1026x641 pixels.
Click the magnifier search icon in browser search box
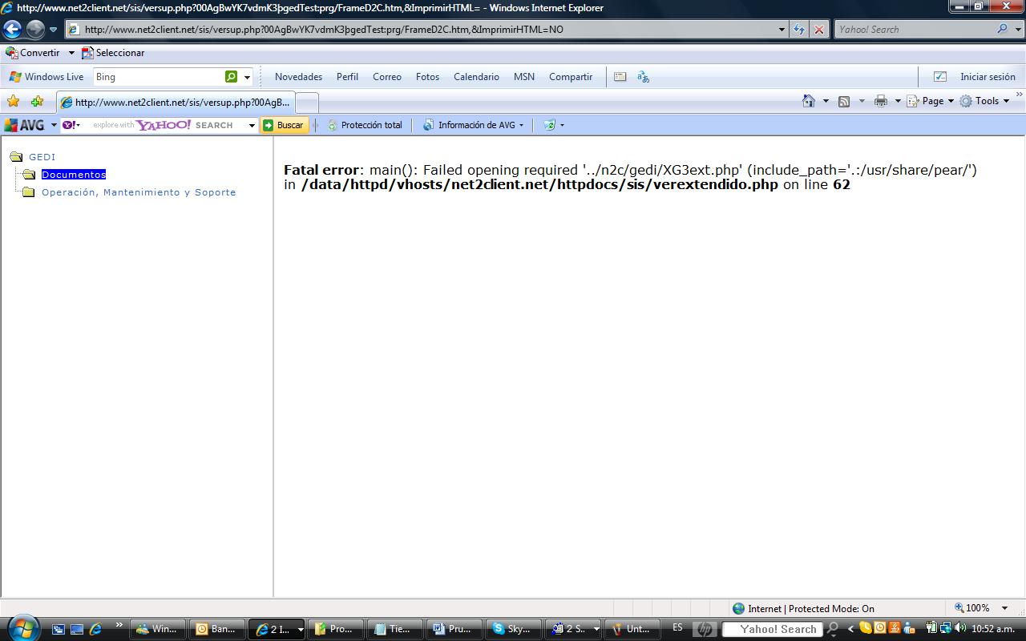(1003, 30)
